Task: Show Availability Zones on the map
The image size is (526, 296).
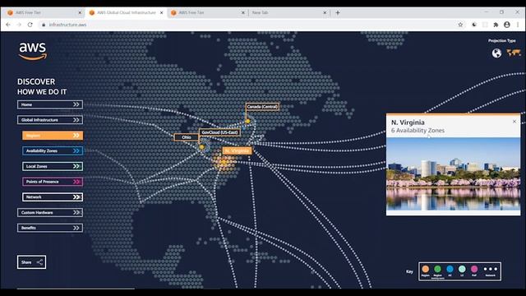Action: 53,150
